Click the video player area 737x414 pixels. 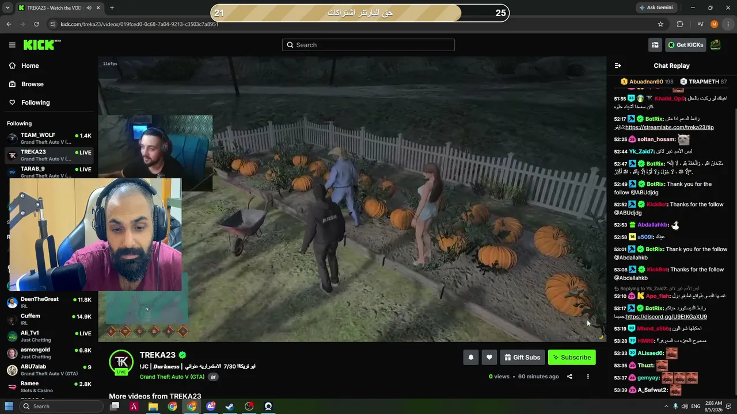click(352, 199)
